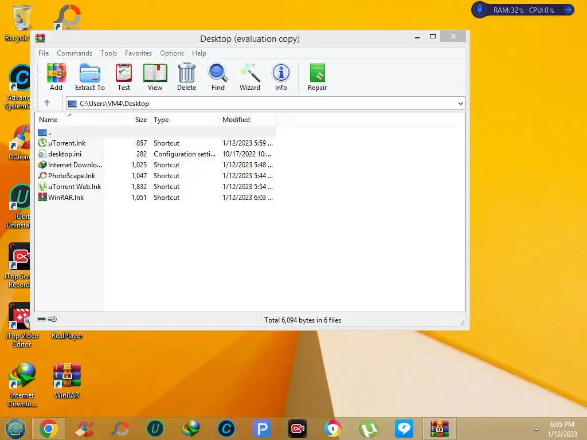Open the green uTorrent taskbar icon

[369, 429]
